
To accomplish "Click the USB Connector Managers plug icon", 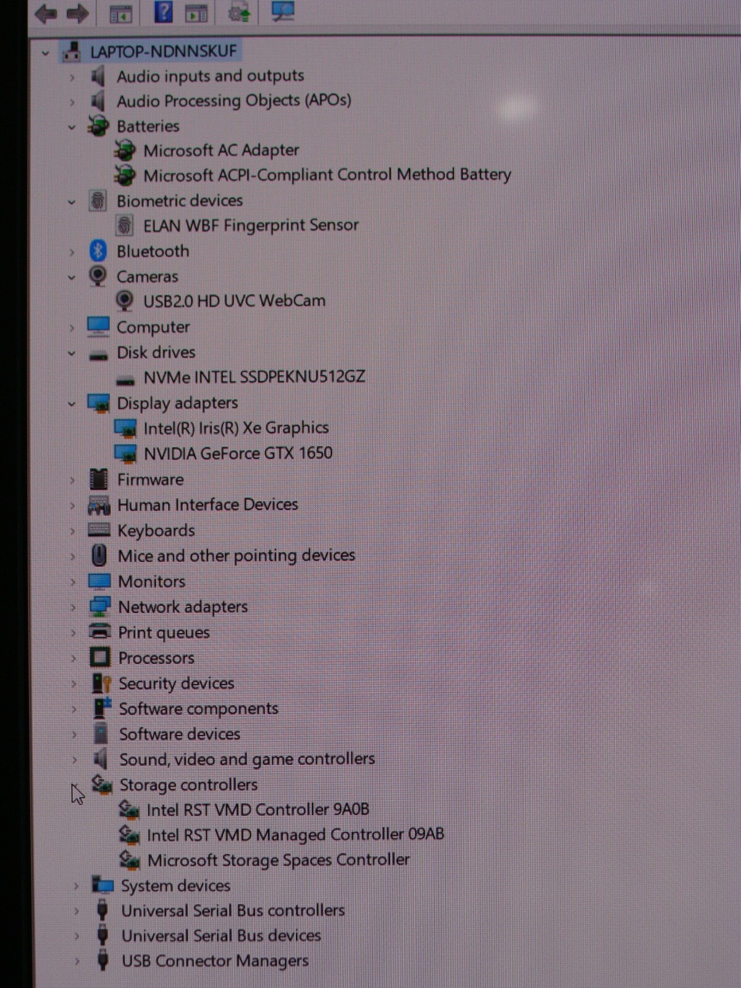I will [103, 960].
